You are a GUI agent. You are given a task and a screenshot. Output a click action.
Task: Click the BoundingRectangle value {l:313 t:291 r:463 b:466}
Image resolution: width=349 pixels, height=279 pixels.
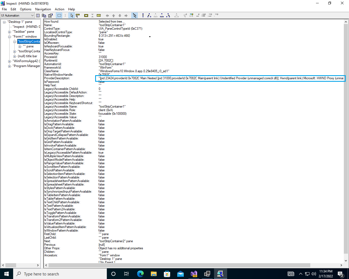tap(114, 36)
